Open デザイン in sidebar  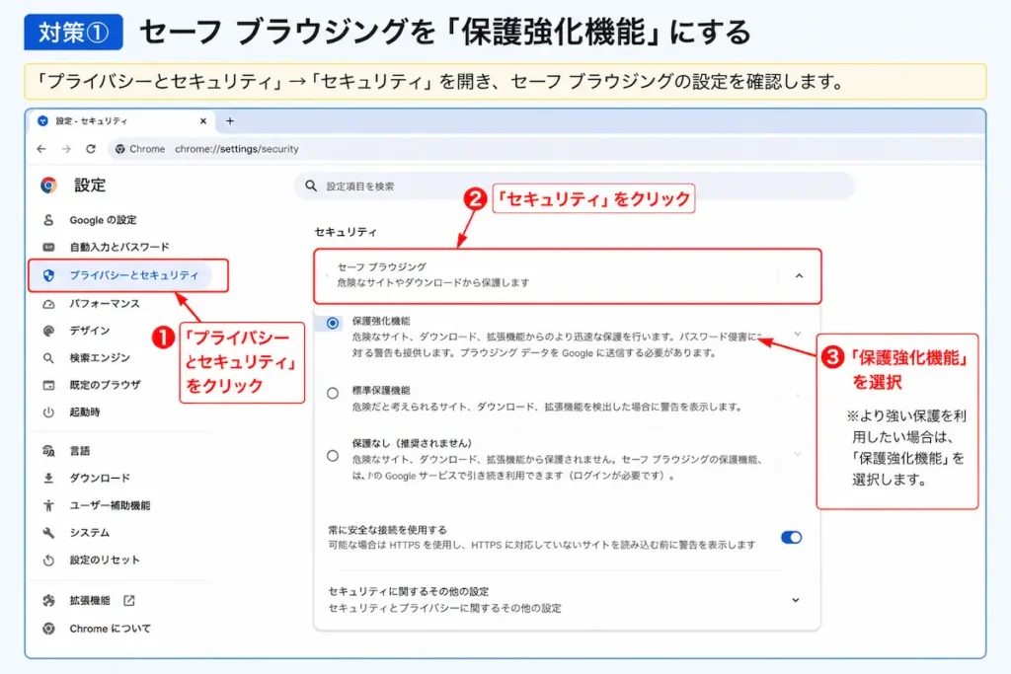90,331
